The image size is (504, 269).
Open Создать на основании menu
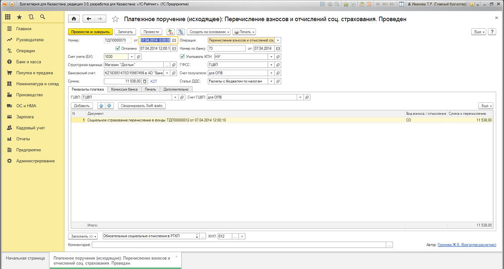point(209,32)
